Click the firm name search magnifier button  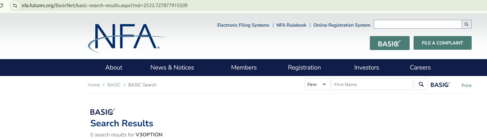[421, 84]
